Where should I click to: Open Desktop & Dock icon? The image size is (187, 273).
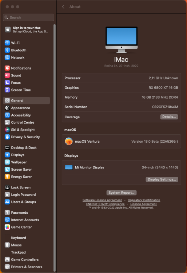[7, 148]
